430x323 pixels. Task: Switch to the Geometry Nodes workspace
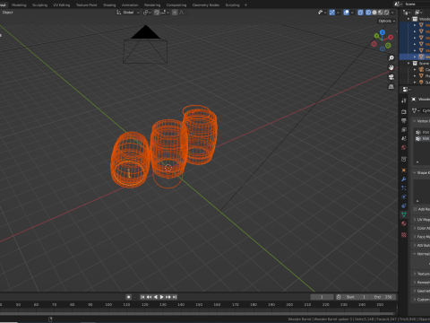coord(206,4)
